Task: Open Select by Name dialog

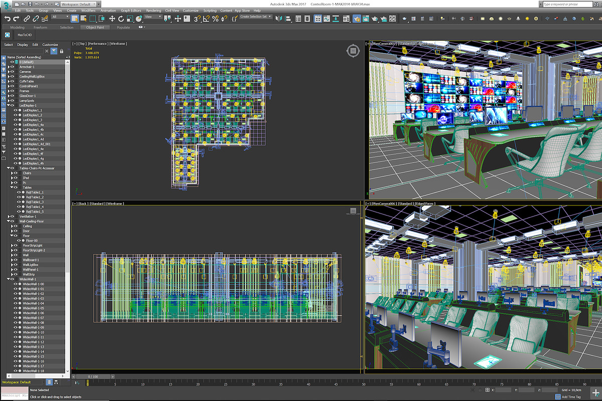Action: [83, 19]
